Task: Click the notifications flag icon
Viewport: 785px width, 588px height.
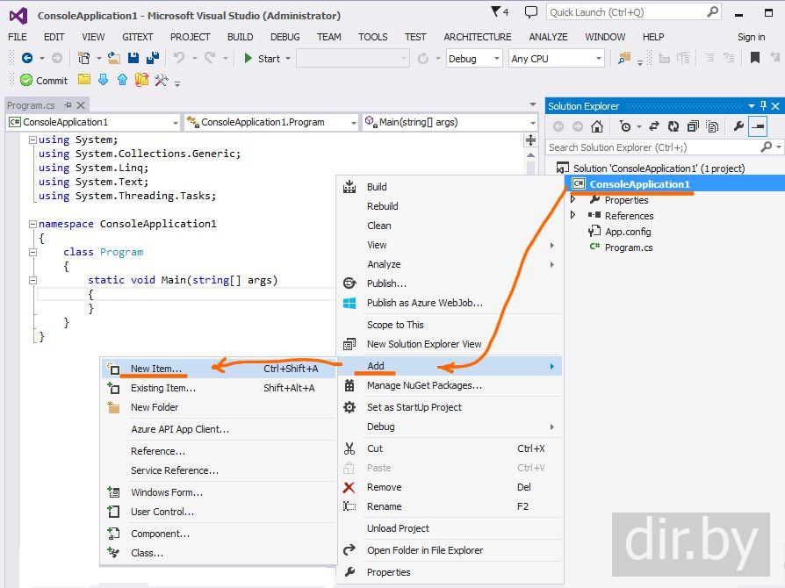Action: pyautogui.click(x=497, y=12)
